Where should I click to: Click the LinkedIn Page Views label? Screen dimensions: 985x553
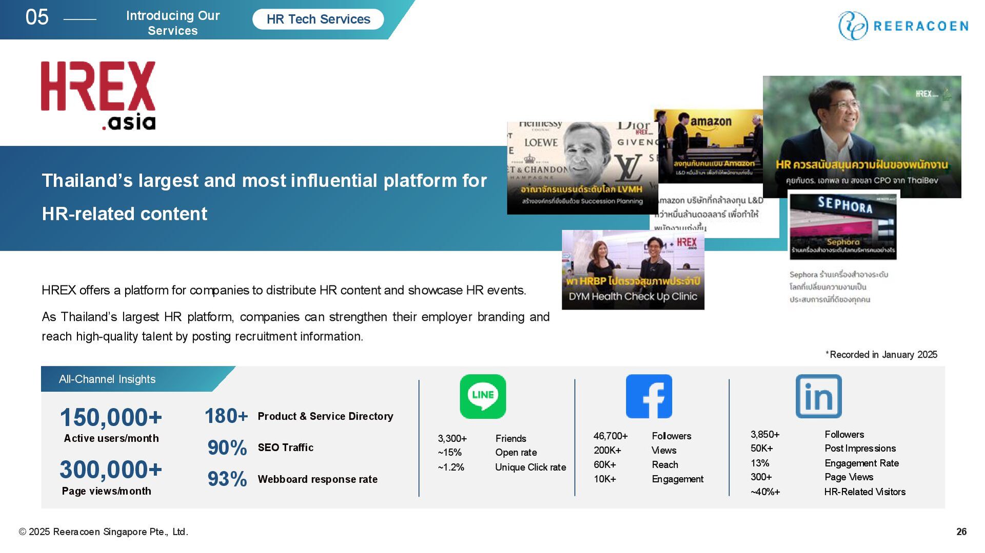pyautogui.click(x=849, y=477)
